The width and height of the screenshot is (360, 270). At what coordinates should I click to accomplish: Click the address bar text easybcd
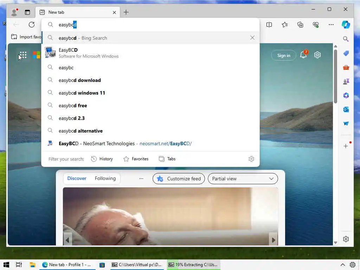coord(68,25)
